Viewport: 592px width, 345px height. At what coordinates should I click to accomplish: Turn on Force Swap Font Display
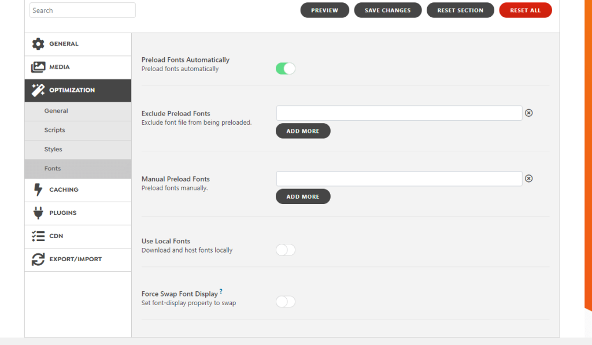(286, 302)
